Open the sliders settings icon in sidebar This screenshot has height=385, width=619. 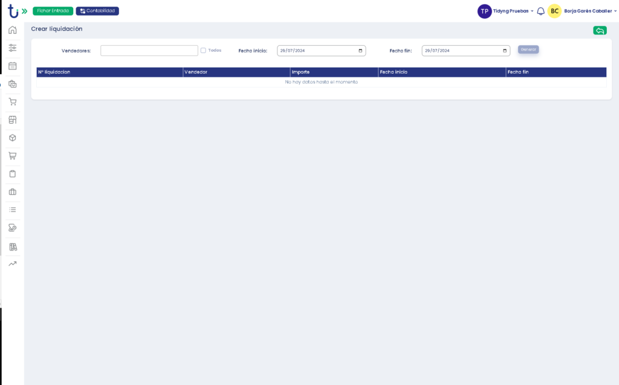pyautogui.click(x=12, y=48)
